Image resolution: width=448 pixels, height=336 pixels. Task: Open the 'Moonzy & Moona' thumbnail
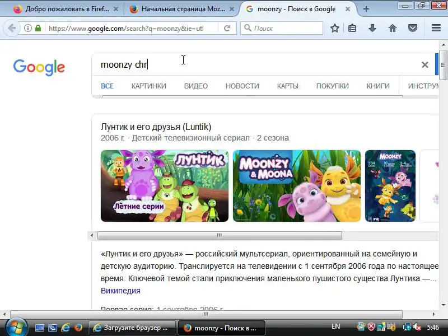[x=297, y=186]
